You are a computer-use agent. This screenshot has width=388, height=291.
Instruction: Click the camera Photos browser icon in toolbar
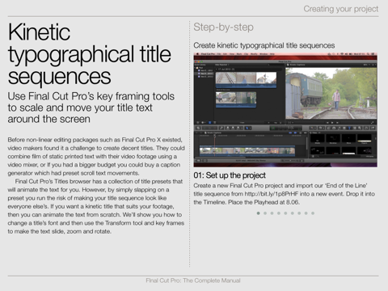click(334, 128)
